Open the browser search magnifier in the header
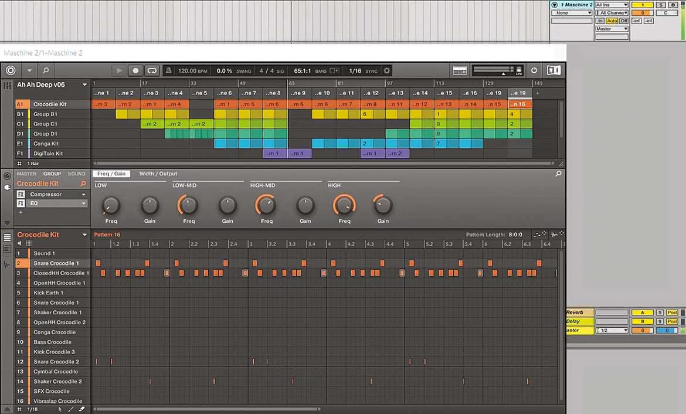The height and width of the screenshot is (414, 686). pyautogui.click(x=46, y=70)
